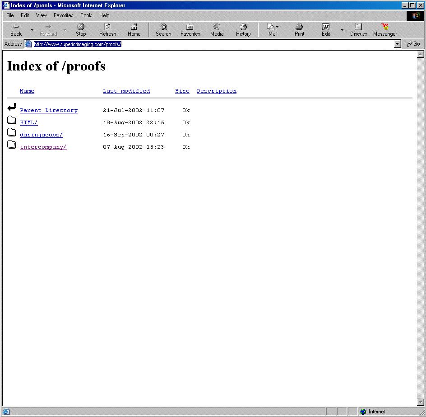Open the Favorites toolbar button
This screenshot has width=426, height=417.
[x=190, y=27]
